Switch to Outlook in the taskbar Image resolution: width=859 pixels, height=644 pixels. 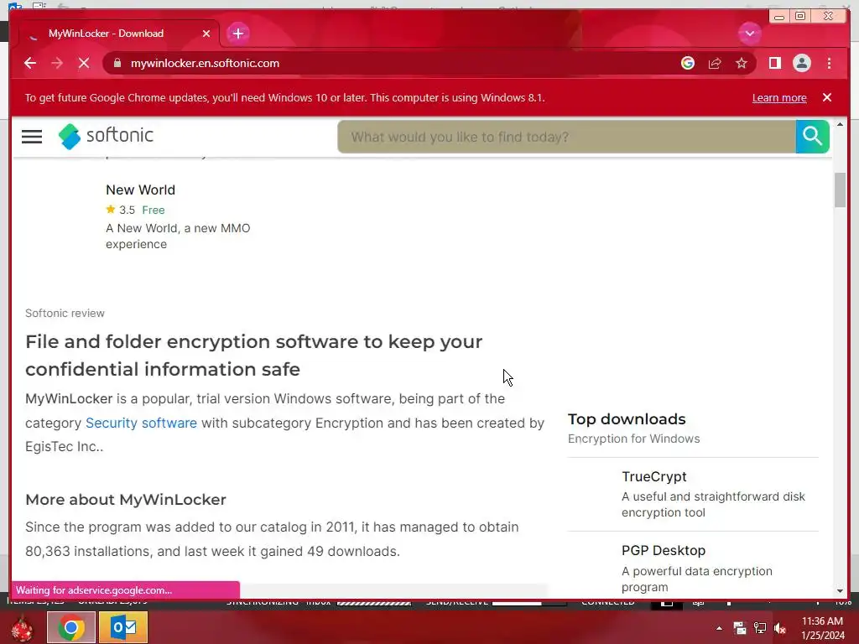point(123,627)
